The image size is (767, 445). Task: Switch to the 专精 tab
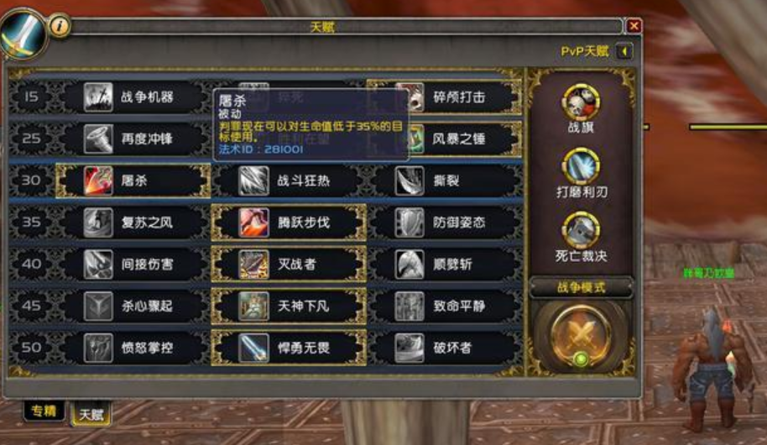pyautogui.click(x=44, y=411)
